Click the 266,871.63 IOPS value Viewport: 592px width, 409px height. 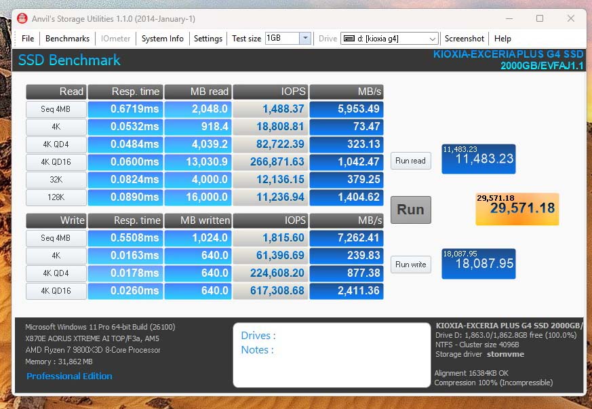click(x=271, y=161)
